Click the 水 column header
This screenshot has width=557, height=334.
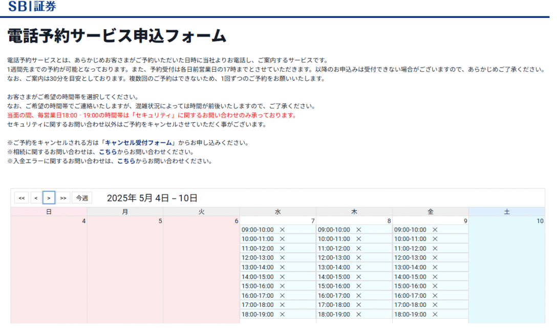[x=277, y=212]
